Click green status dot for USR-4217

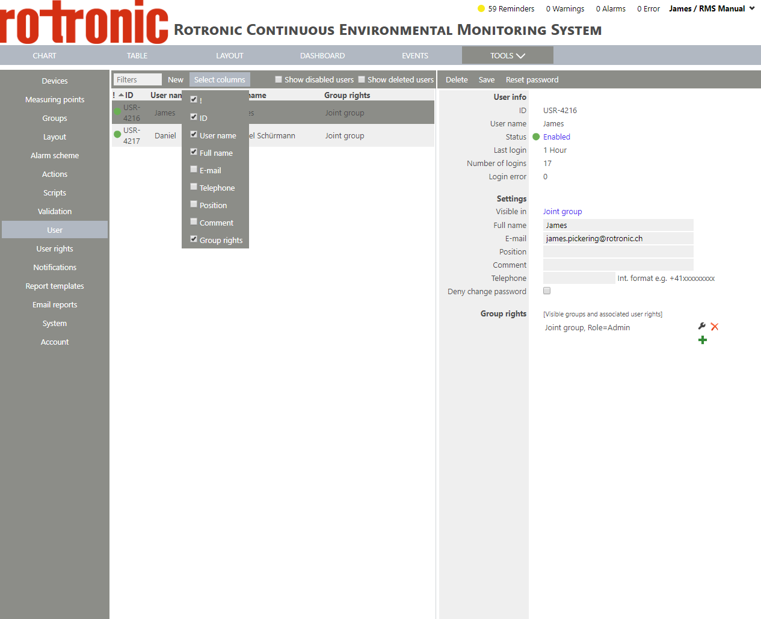[x=117, y=135]
